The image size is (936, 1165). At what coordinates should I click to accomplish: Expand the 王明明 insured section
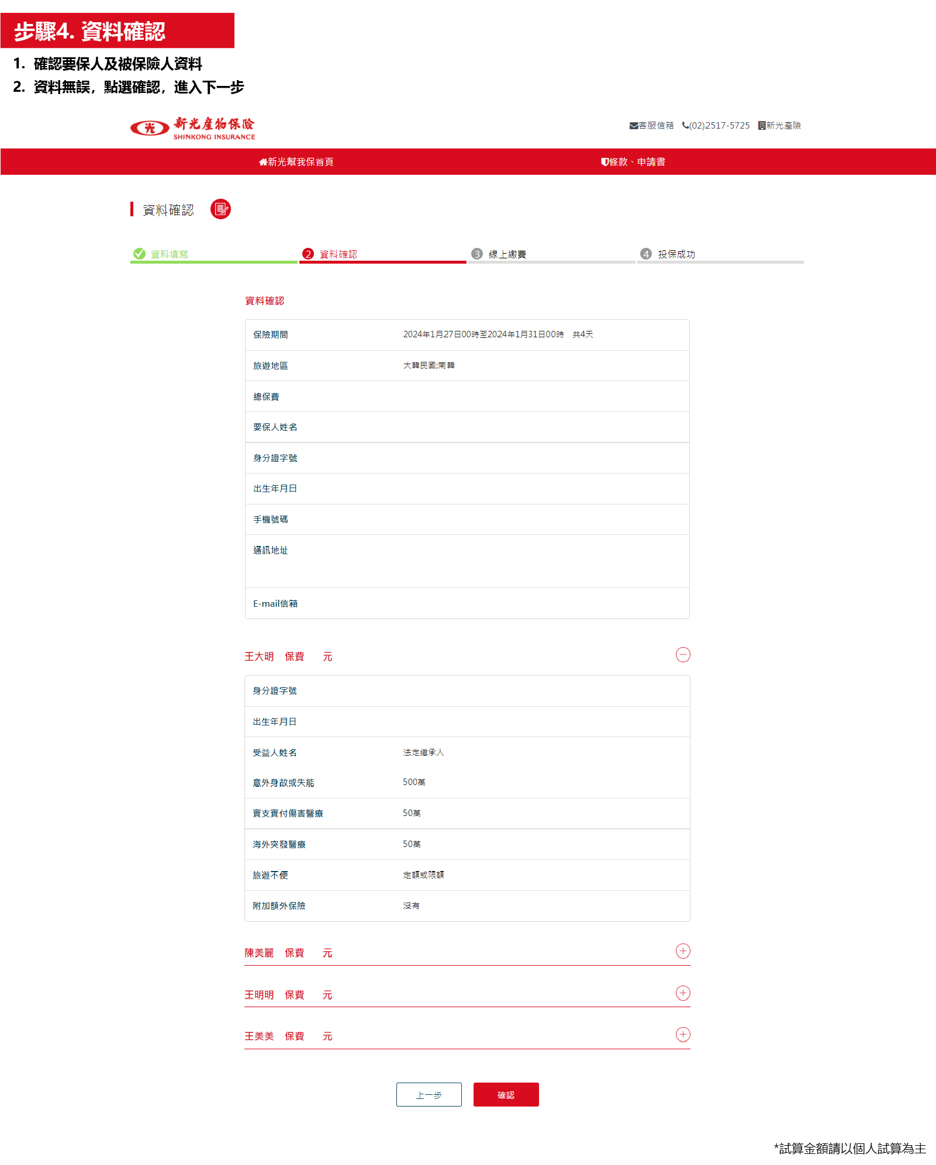[x=683, y=993]
